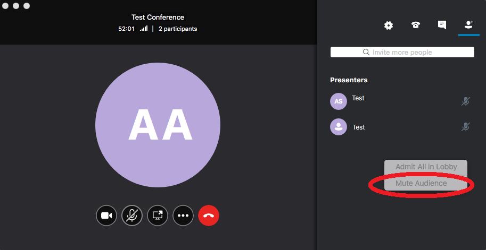Select the add participants panel tab

click(468, 25)
